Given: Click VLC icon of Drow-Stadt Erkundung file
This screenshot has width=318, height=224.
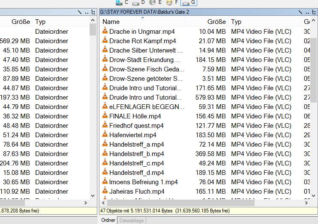Looking at the screenshot, I should pyautogui.click(x=105, y=59).
